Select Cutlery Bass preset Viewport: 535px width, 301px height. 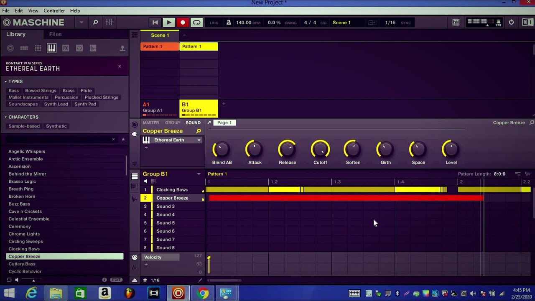(65, 264)
